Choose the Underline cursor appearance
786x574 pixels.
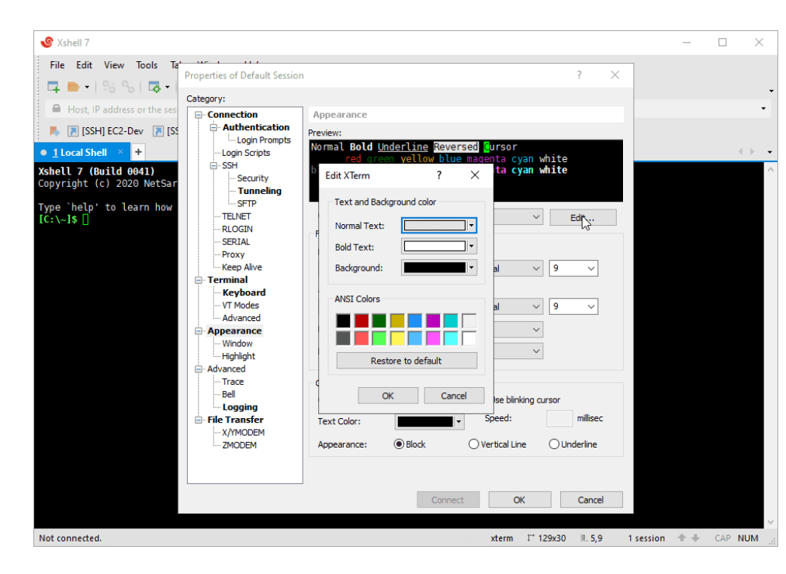[554, 444]
